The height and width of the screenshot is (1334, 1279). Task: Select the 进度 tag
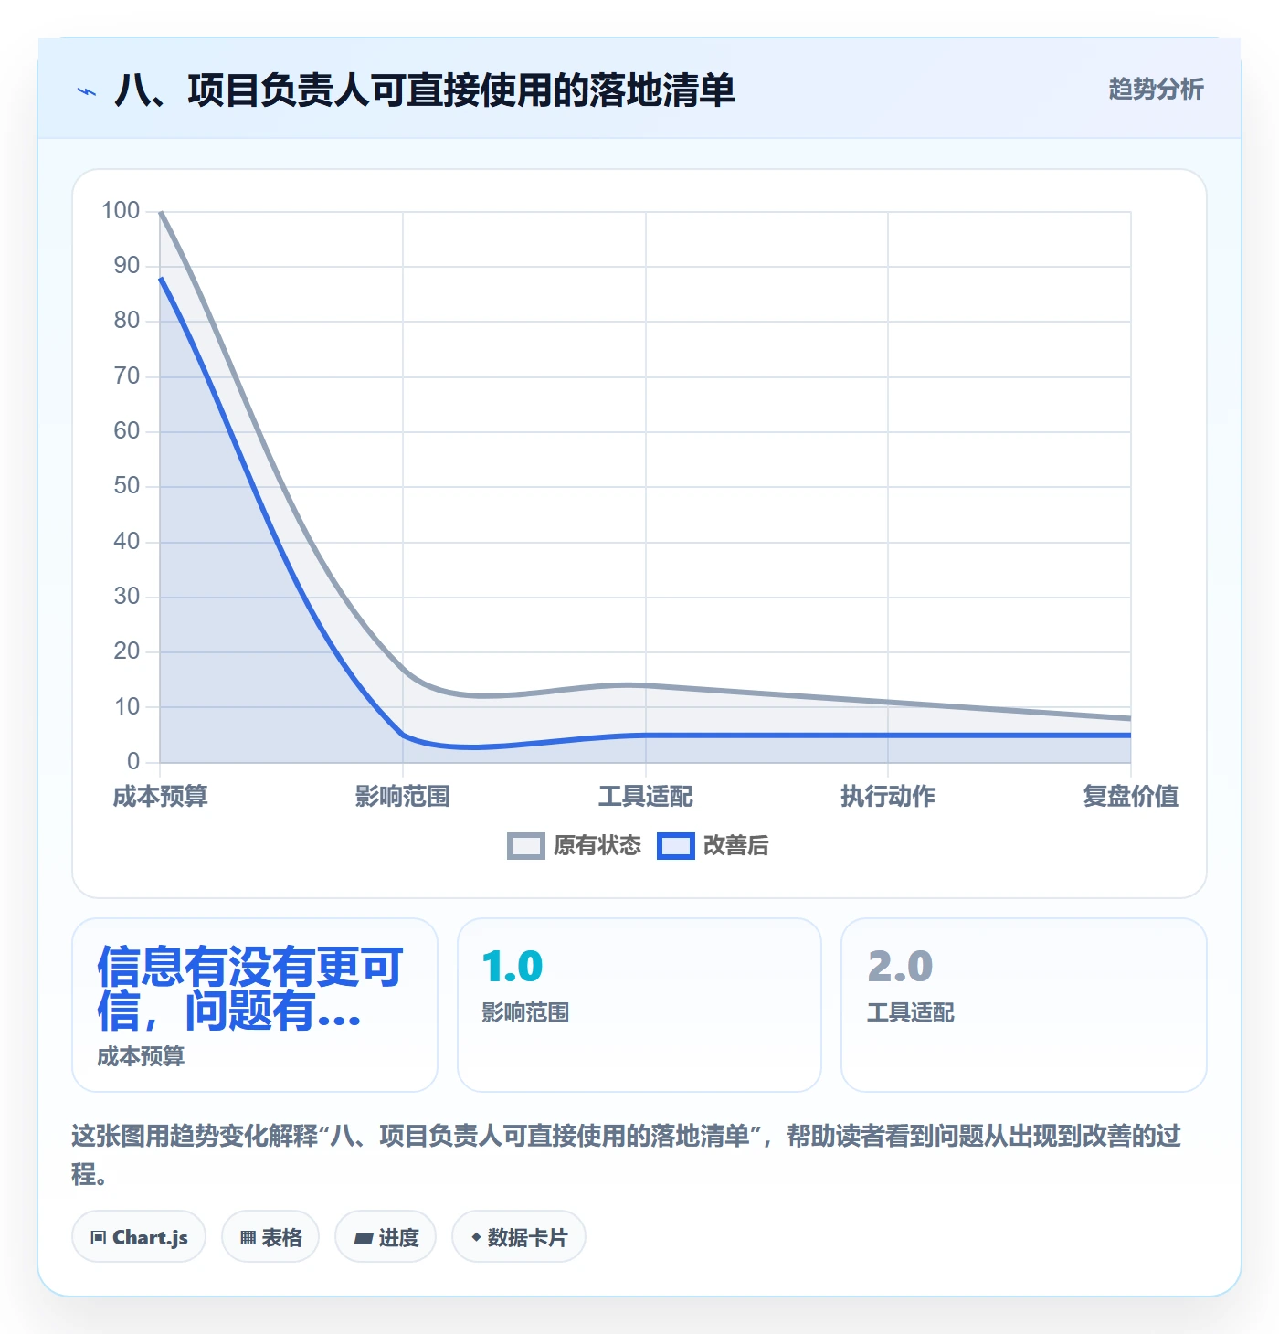coord(386,1237)
